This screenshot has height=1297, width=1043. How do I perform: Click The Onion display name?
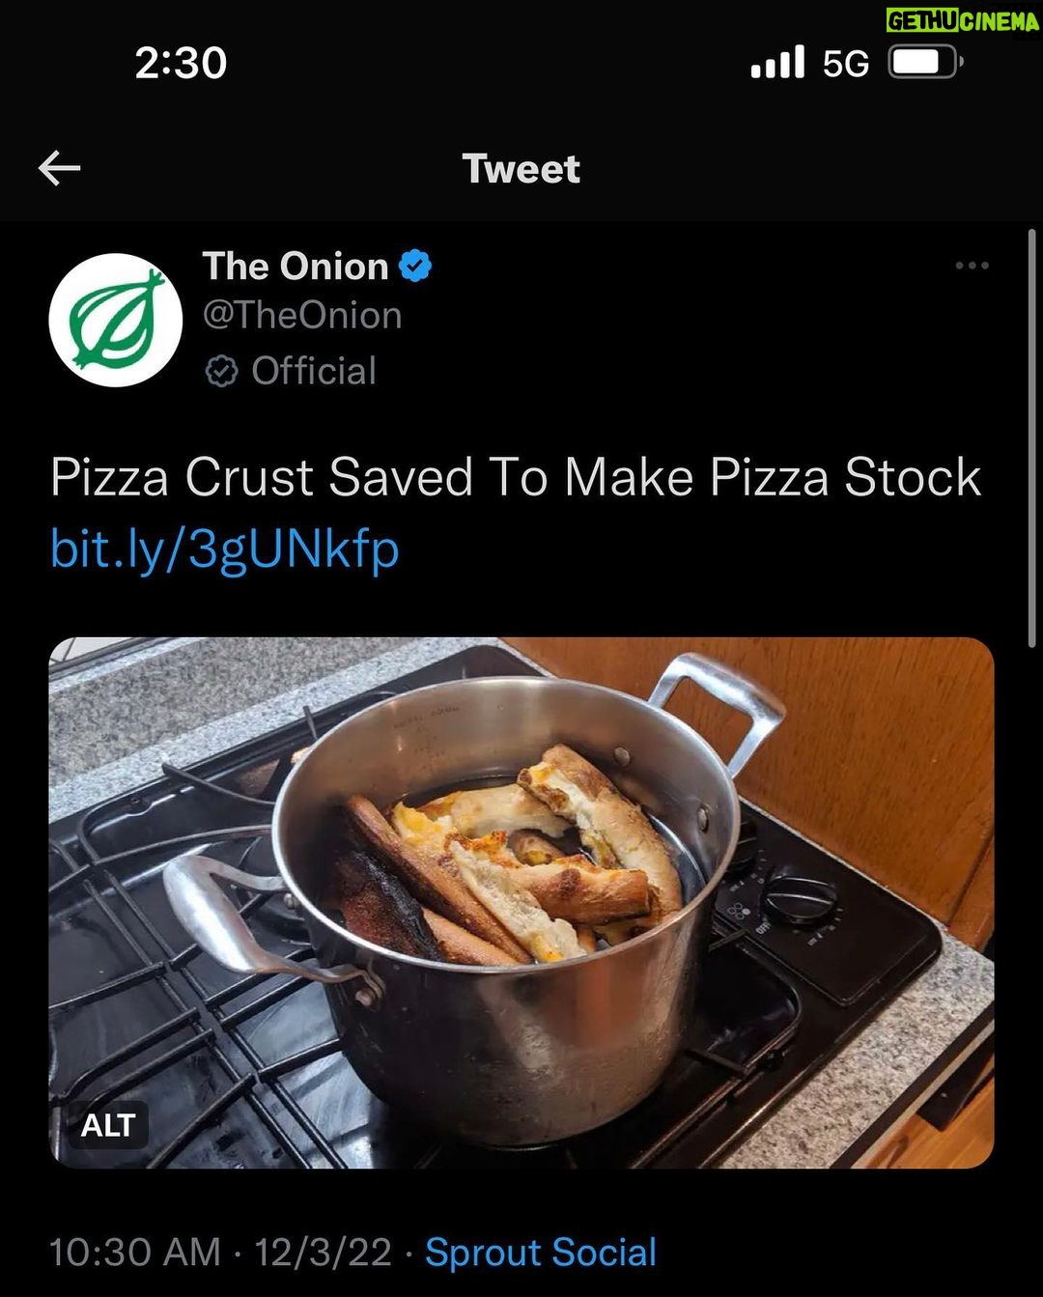[x=296, y=266]
